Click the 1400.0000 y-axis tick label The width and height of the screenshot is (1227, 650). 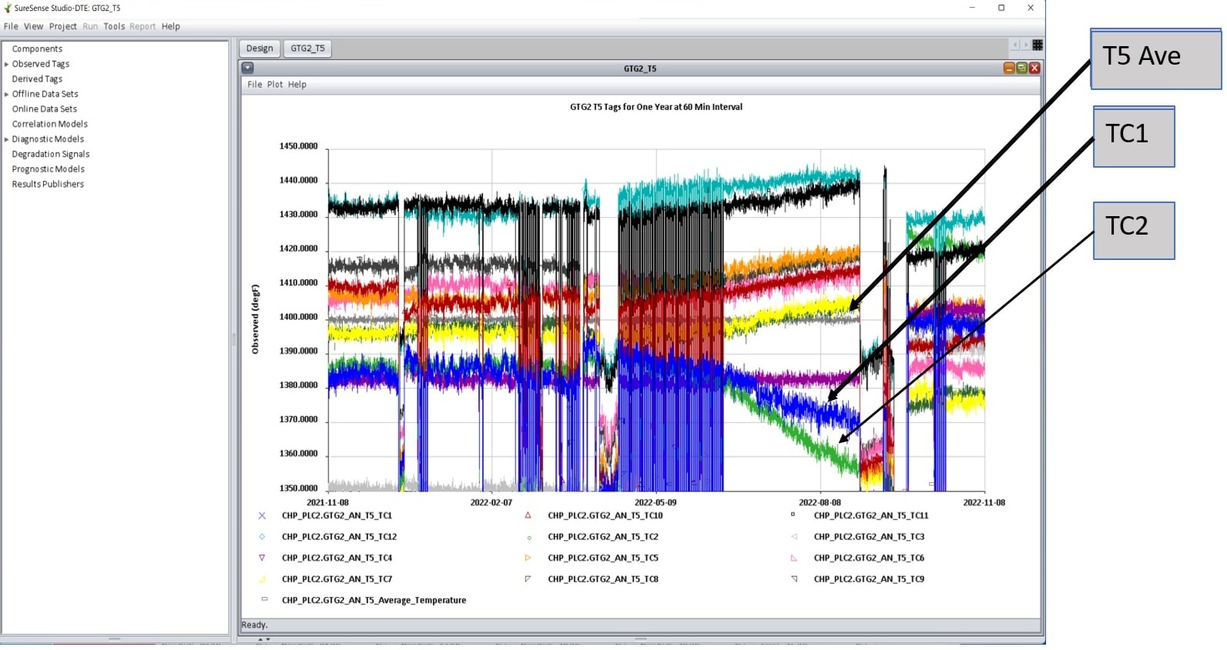(298, 317)
